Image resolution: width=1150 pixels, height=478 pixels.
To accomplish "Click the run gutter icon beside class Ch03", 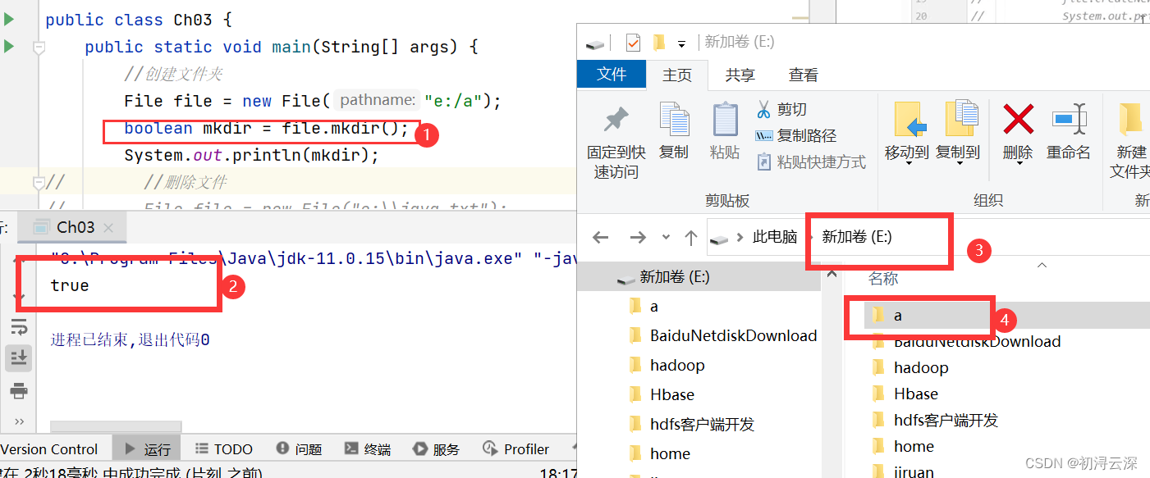I will [x=9, y=18].
